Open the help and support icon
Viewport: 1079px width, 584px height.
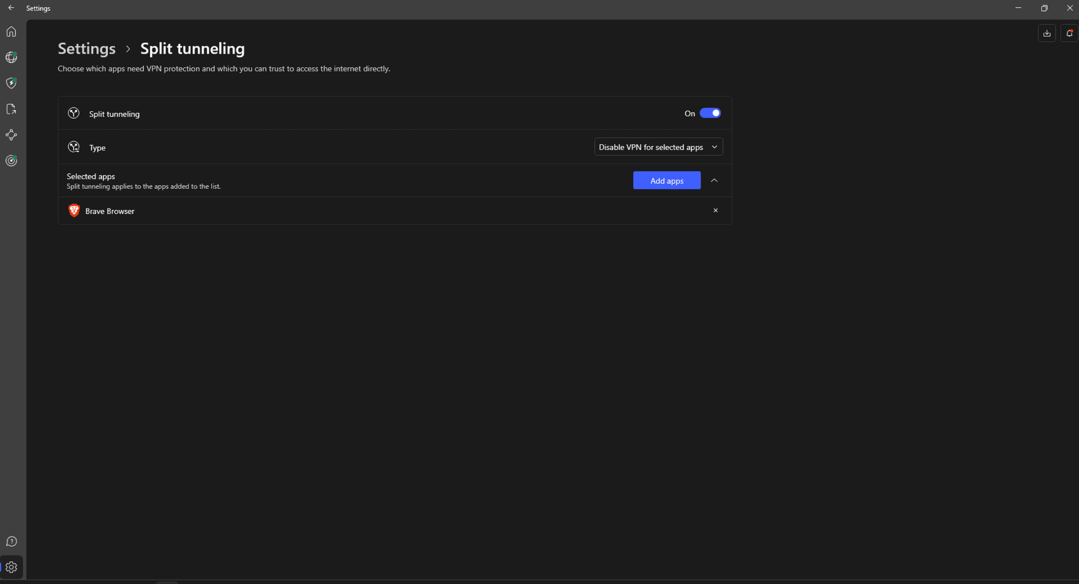pos(11,541)
